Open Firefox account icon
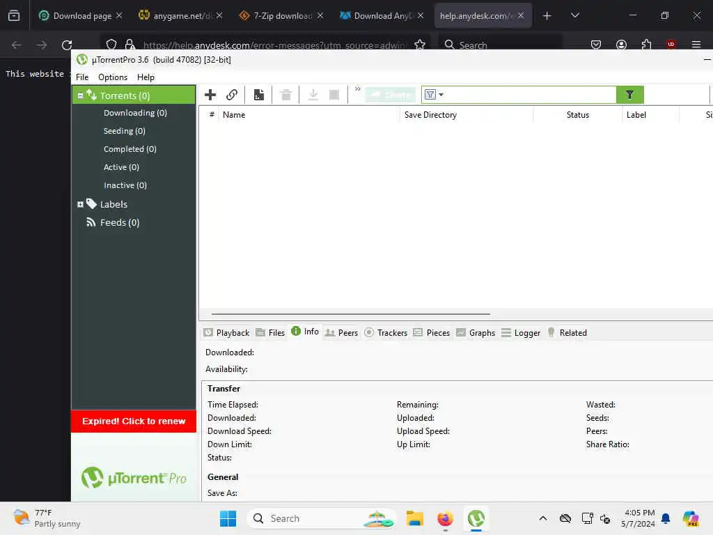This screenshot has height=535, width=713. pos(621,45)
